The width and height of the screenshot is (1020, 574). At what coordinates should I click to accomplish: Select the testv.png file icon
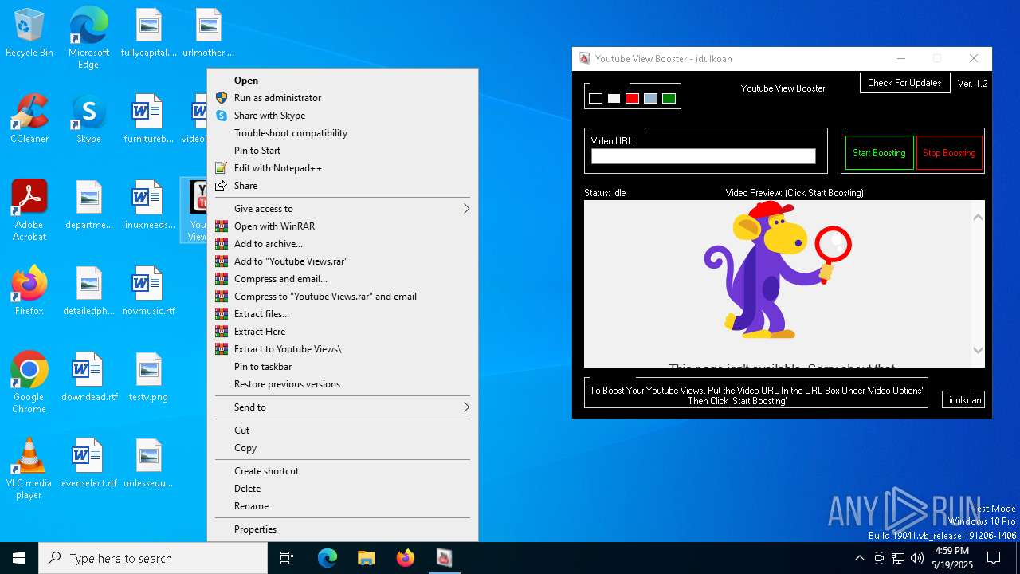pos(149,377)
